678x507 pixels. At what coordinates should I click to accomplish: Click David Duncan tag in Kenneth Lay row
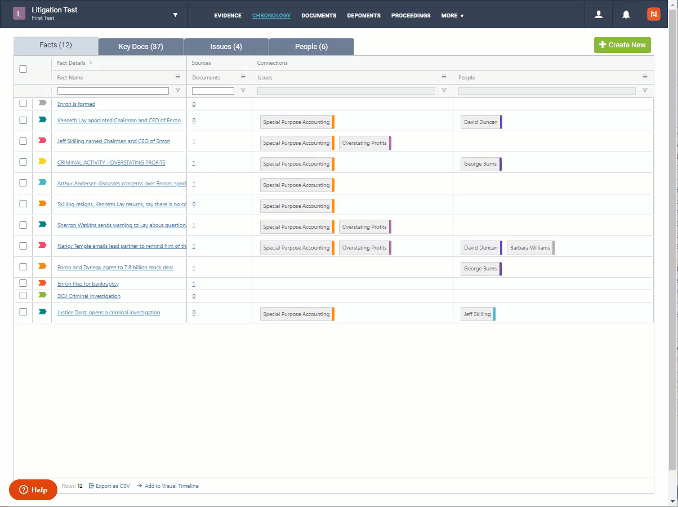(x=481, y=122)
